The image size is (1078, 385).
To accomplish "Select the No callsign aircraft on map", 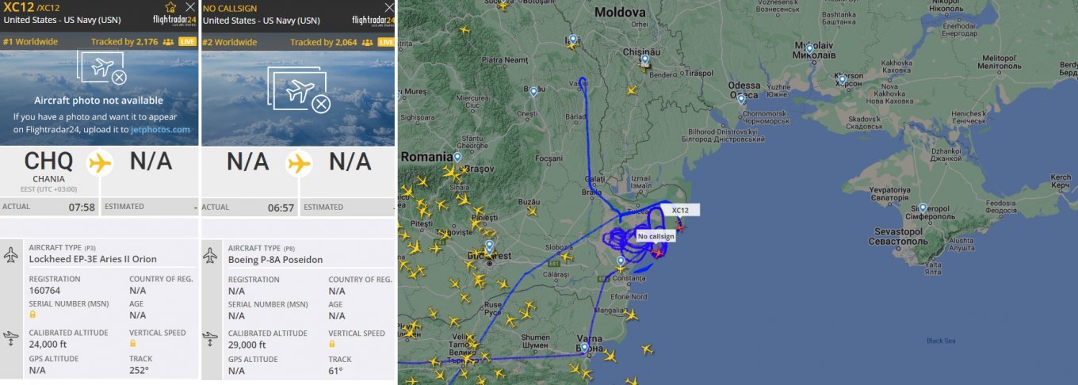I will [657, 252].
